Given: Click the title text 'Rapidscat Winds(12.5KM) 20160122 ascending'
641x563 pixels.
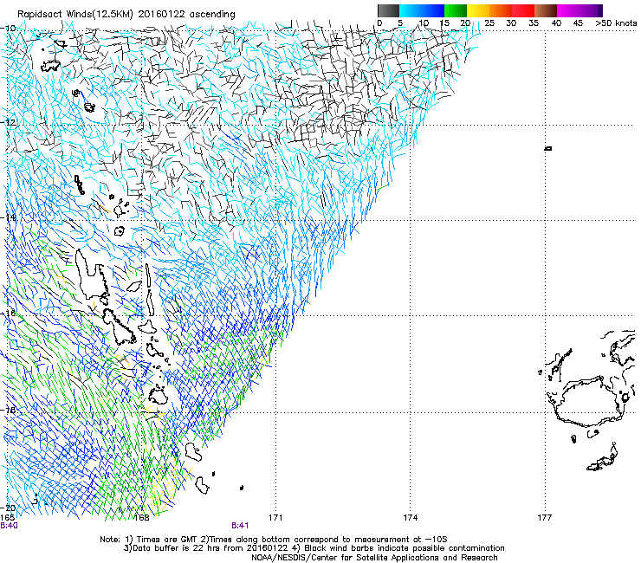Looking at the screenshot, I should [126, 15].
